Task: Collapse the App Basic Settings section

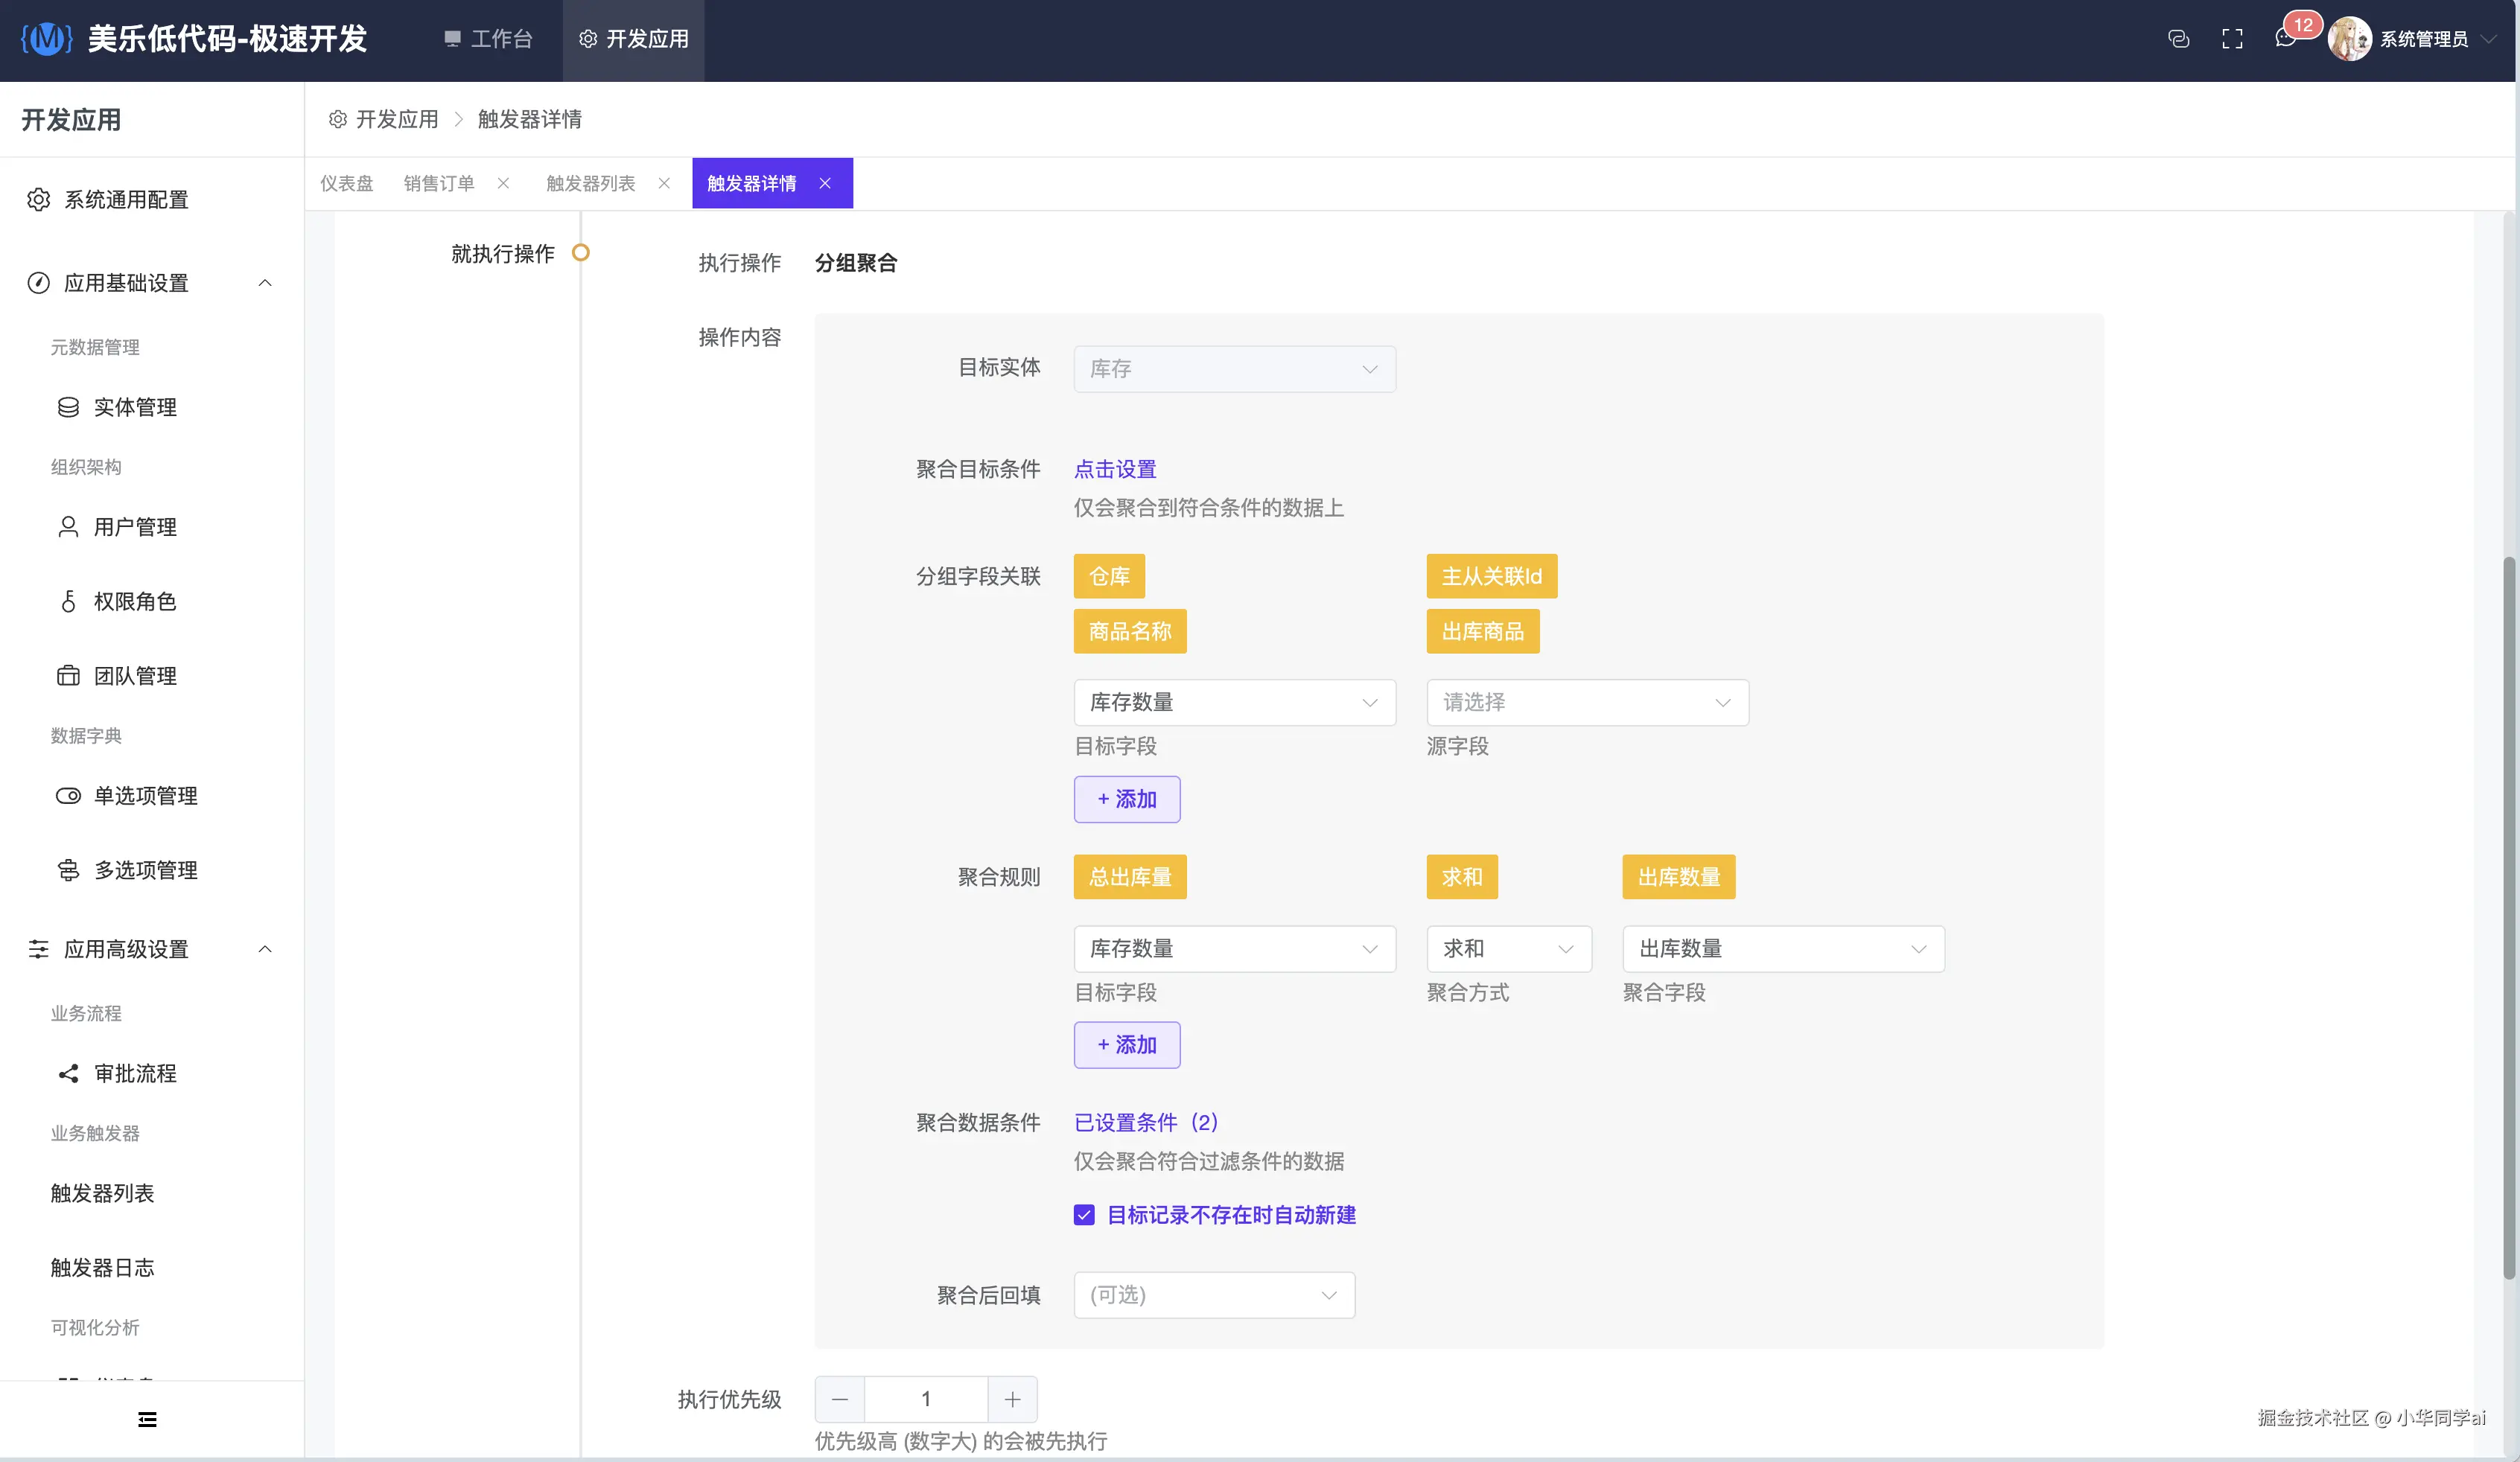Action: coord(265,283)
